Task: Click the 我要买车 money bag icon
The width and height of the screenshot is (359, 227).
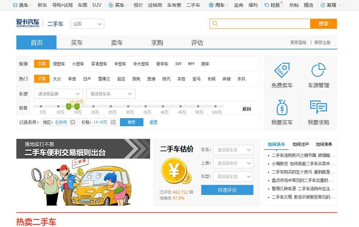Action: click(282, 107)
